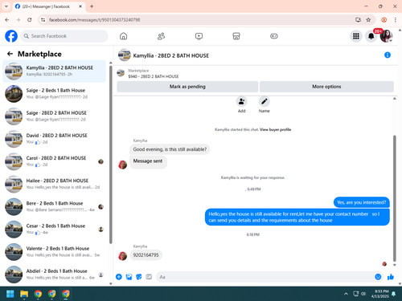Open the $940 - 2BED 2 BATH HOUSE listing
The width and height of the screenshot is (402, 301).
pyautogui.click(x=154, y=76)
